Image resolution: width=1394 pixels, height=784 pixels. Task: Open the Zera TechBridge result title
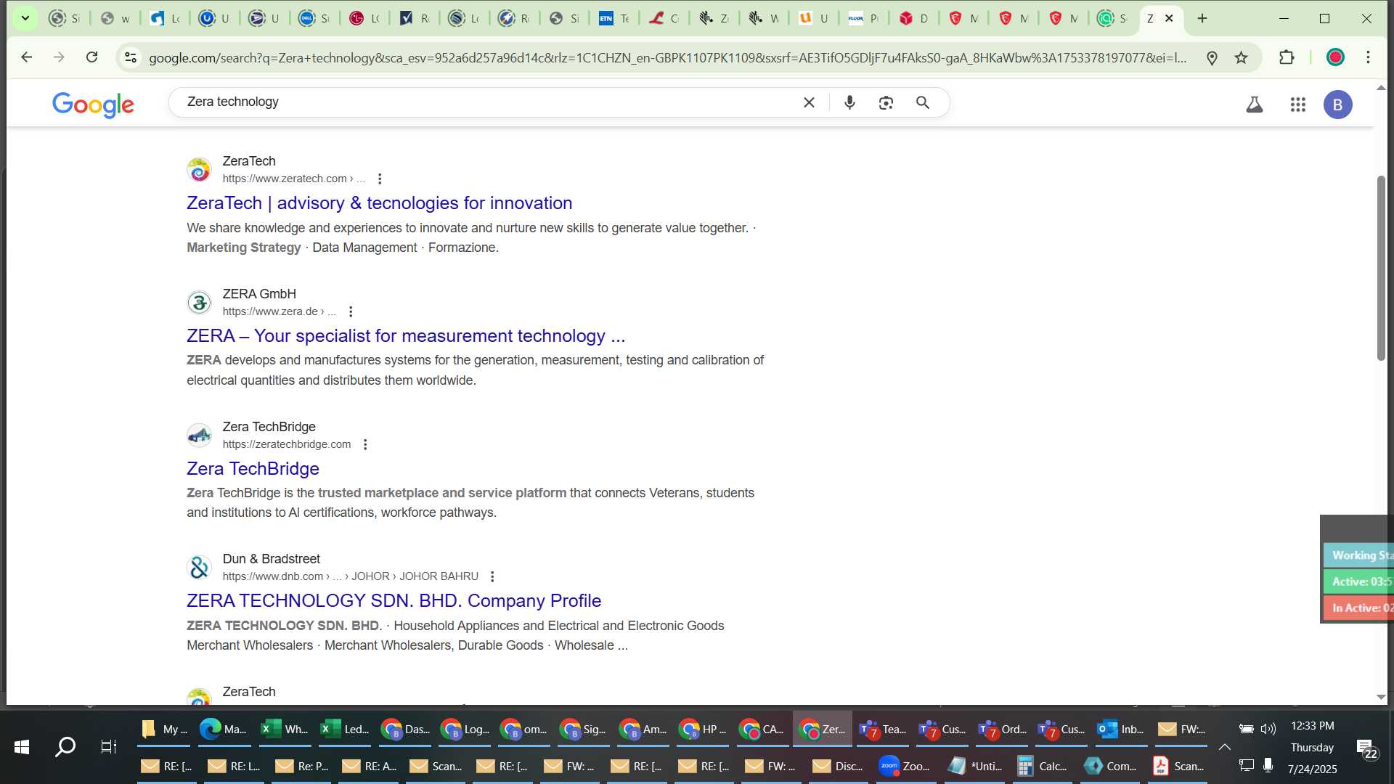click(253, 469)
